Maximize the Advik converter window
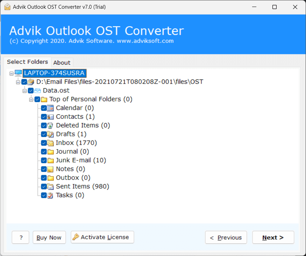This screenshot has height=256, width=306. coord(275,7)
